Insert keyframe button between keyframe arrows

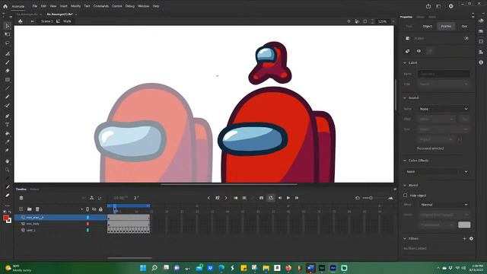point(218,198)
